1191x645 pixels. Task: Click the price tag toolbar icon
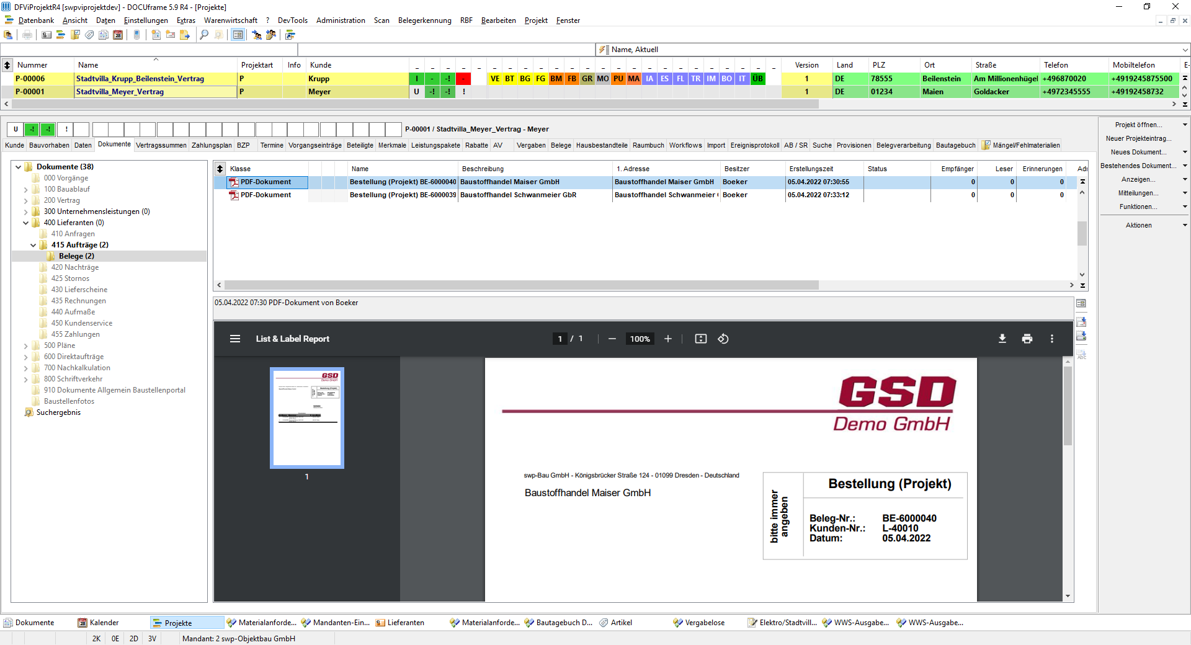tap(89, 35)
